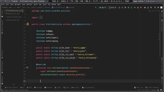Open the Oreo device selector dropdown
This screenshot has height=92, width=164.
click(112, 7)
